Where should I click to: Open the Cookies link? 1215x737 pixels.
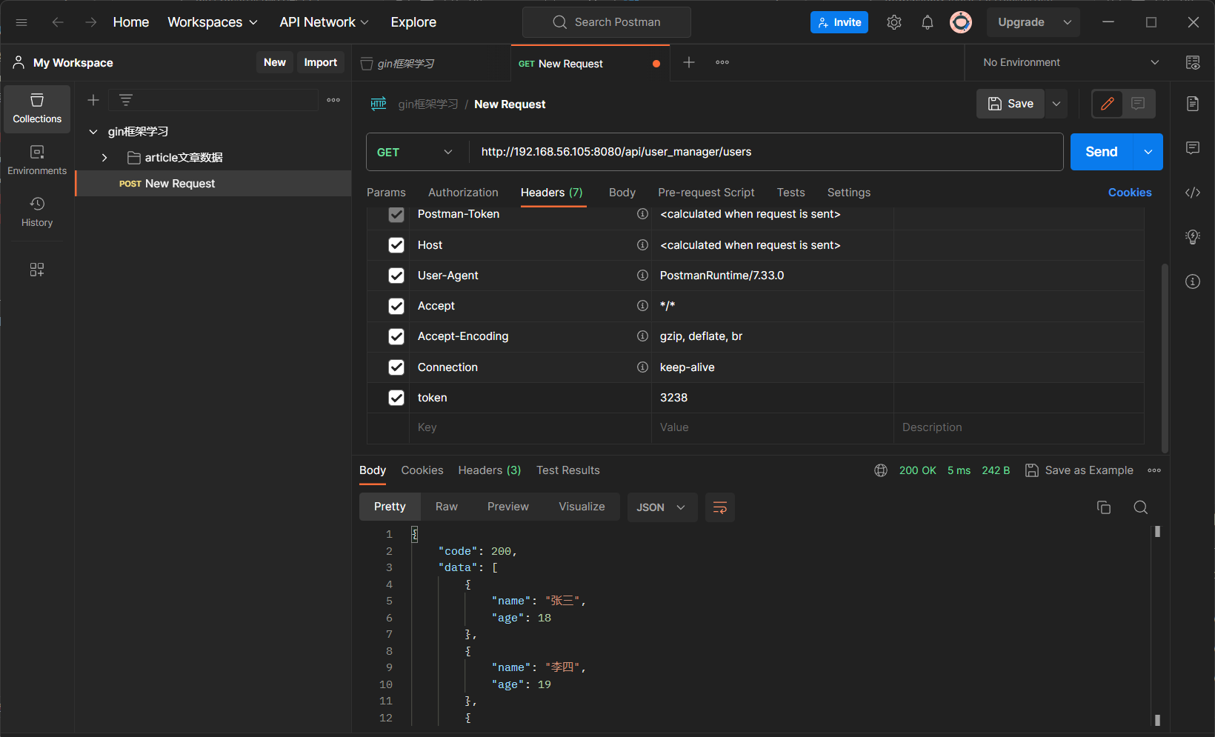tap(1130, 193)
